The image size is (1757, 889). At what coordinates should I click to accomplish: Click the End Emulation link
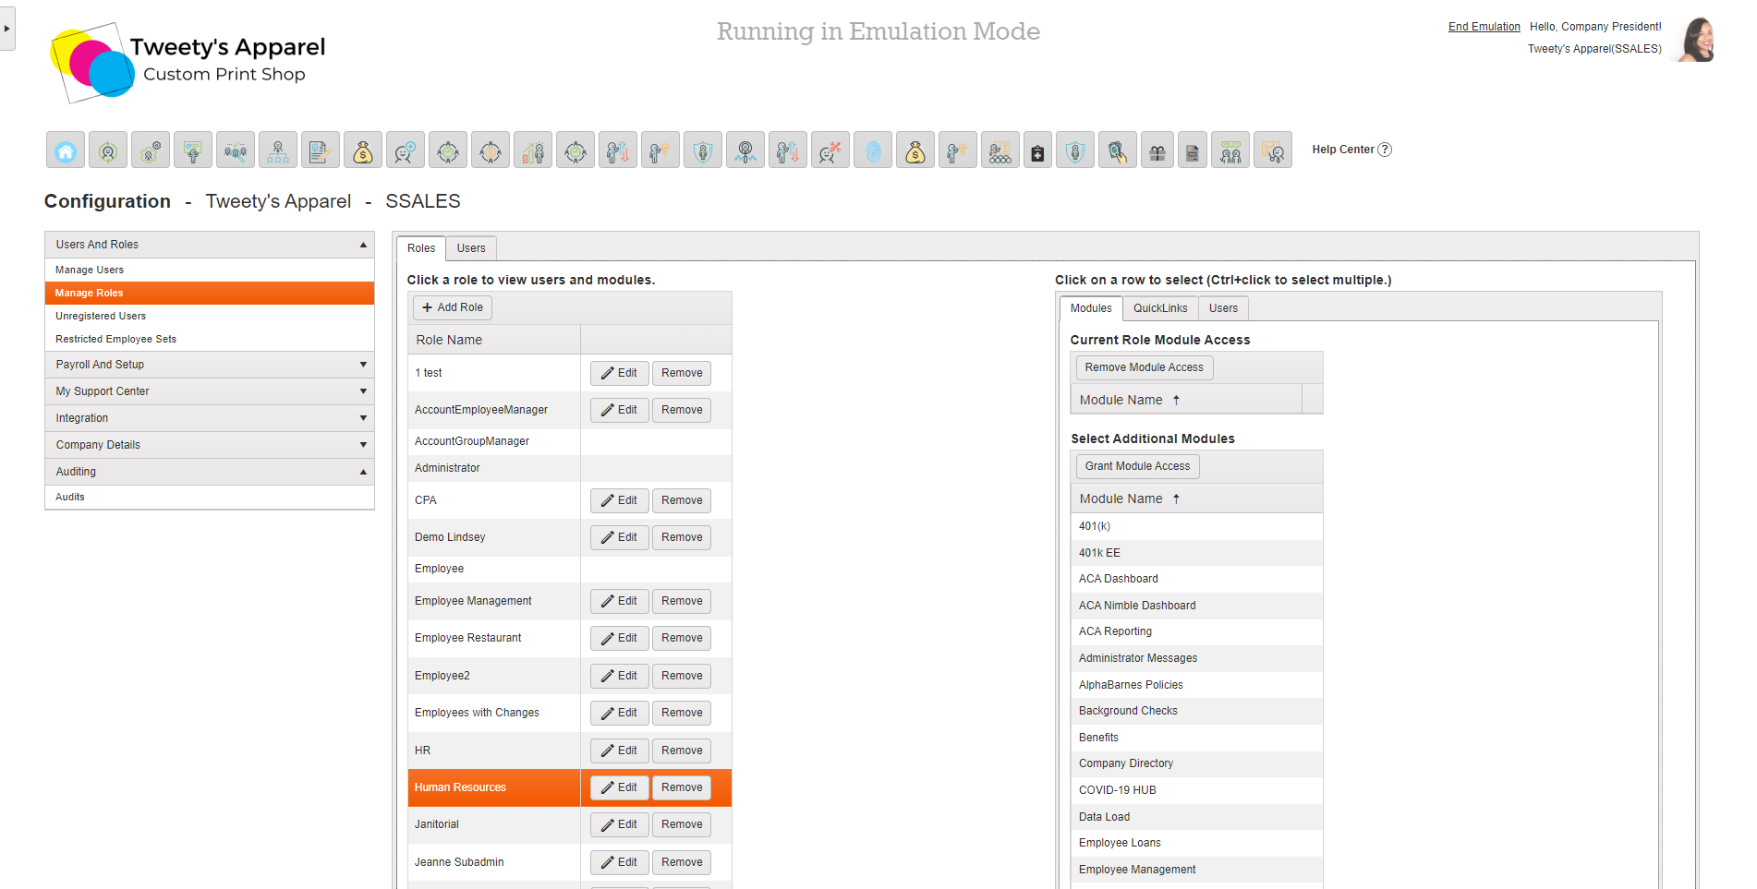(x=1484, y=27)
